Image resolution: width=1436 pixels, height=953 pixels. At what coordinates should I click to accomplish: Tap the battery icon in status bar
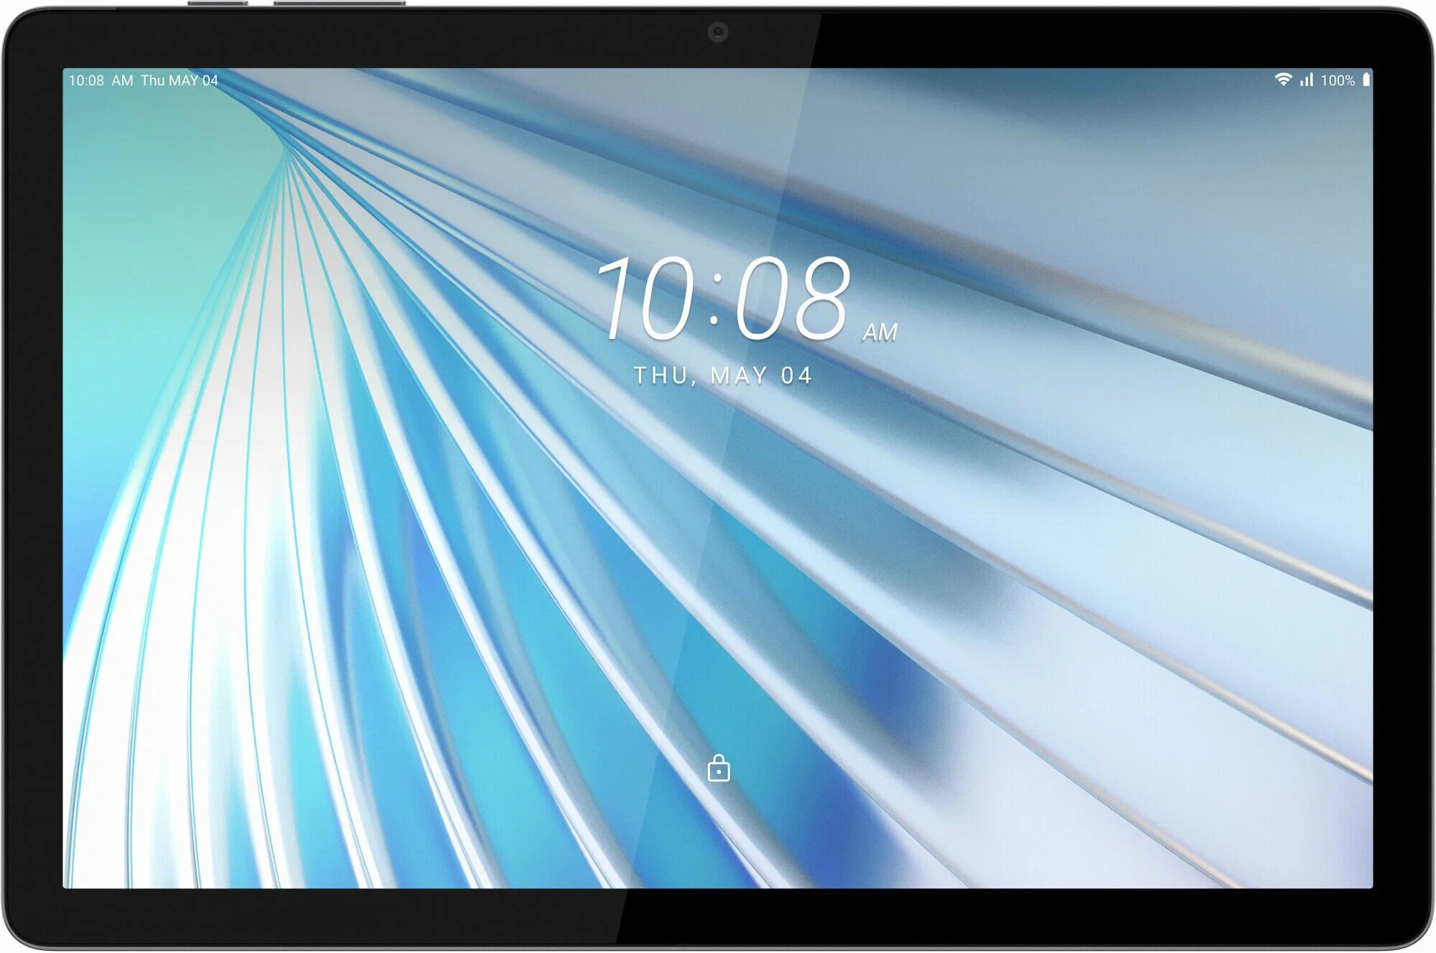(1366, 80)
